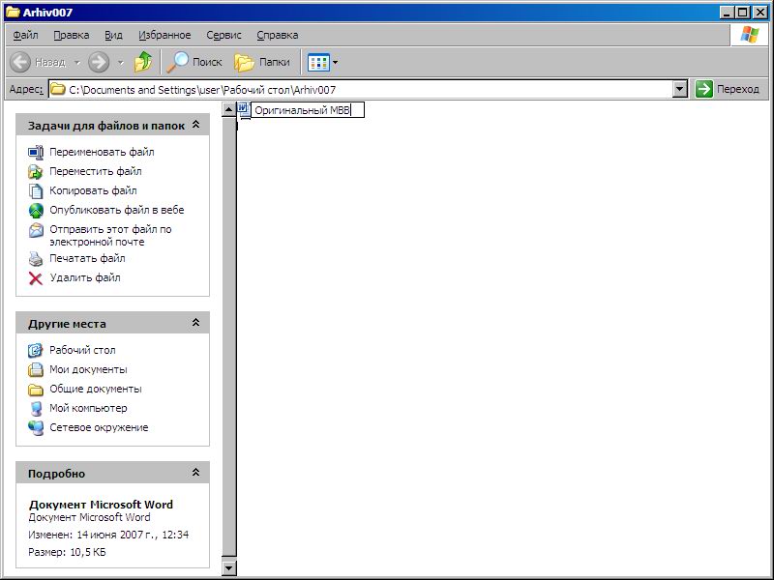The width and height of the screenshot is (774, 580).
Task: Click the rename file icon
Action: tap(36, 153)
